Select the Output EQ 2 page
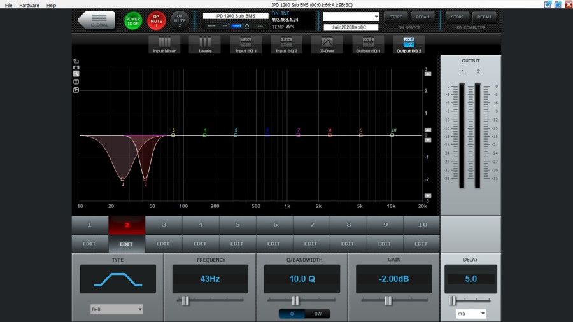The image size is (573, 322). click(x=409, y=45)
